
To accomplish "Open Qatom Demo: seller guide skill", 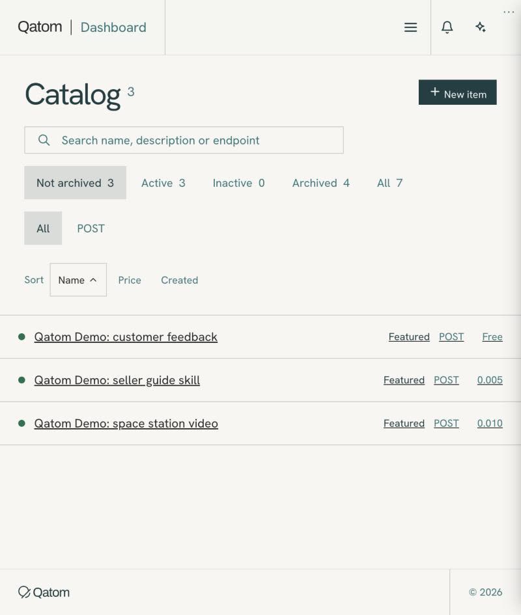I will point(117,380).
